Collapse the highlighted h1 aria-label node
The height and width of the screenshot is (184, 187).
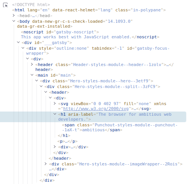(55, 114)
